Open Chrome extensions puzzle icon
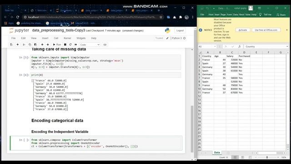 [x=181, y=17]
